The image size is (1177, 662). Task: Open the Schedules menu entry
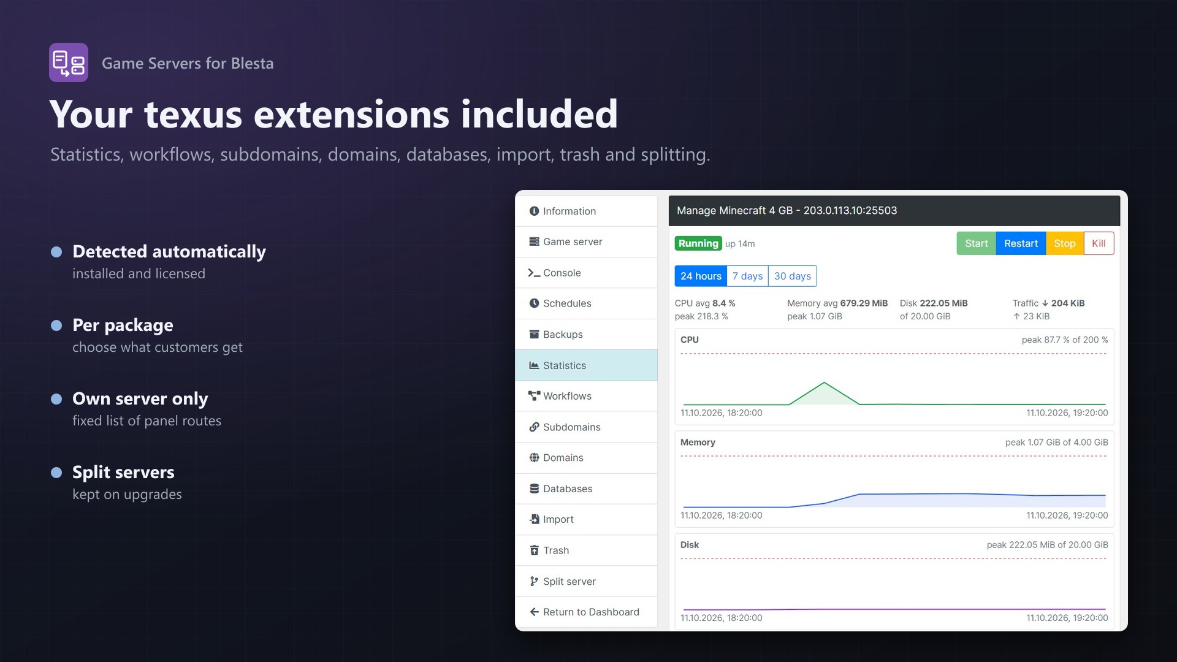[586, 303]
